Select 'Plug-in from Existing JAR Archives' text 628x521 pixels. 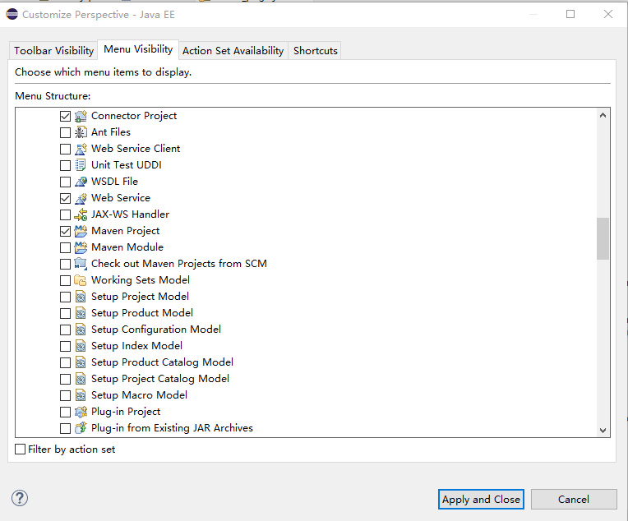173,428
